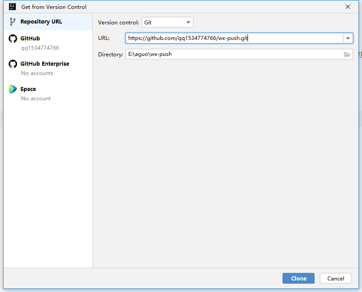
Task: Select the Repository URL tab
Action: tap(48, 22)
